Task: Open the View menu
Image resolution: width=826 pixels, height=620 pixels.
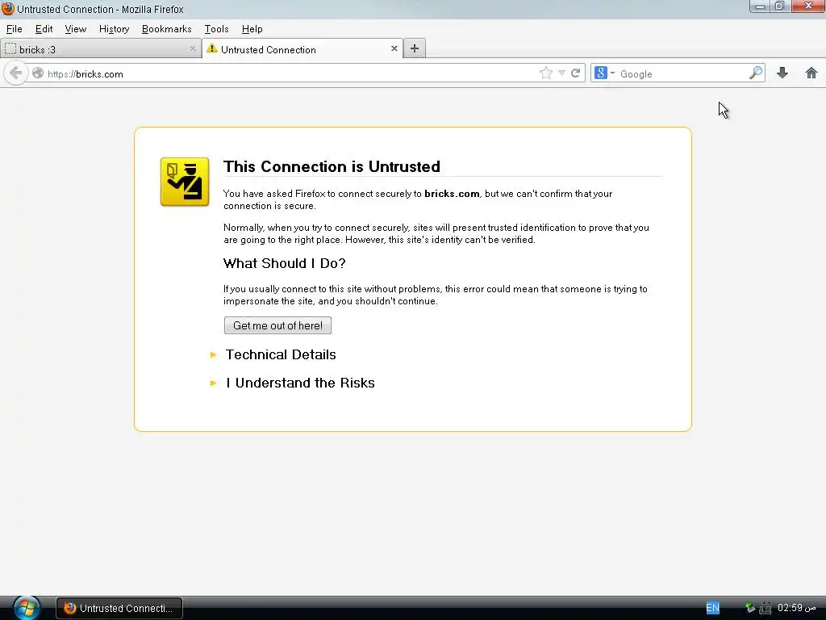Action: point(75,29)
